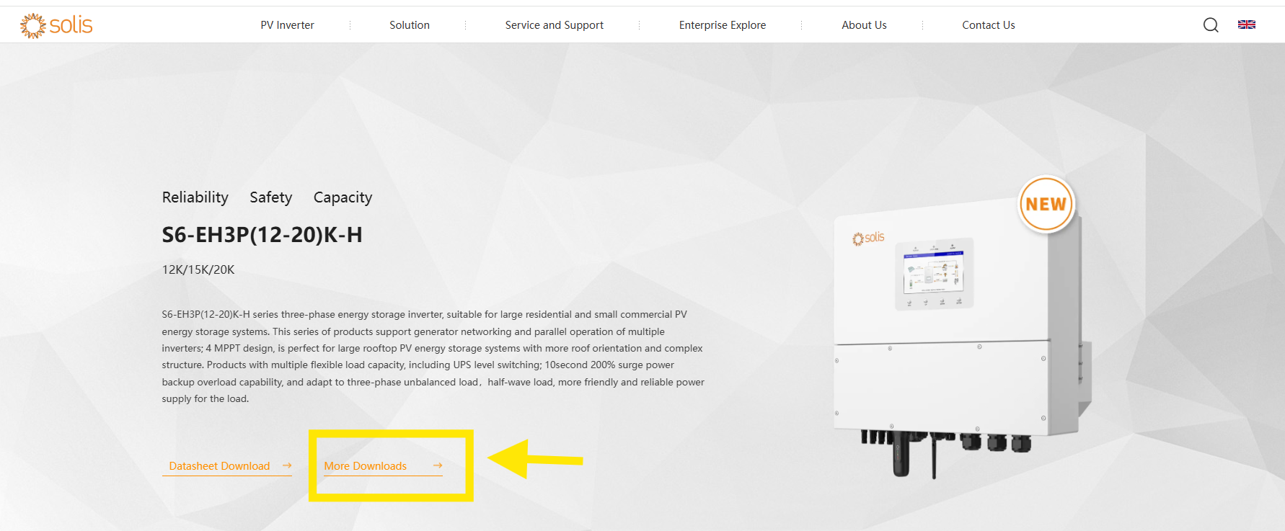Open the Enterprise Explore menu
The width and height of the screenshot is (1285, 531).
[723, 25]
